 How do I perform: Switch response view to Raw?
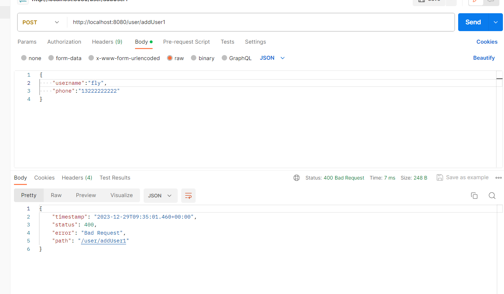pos(56,195)
